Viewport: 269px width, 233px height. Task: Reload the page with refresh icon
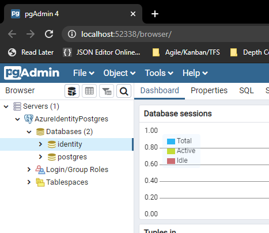click(x=49, y=34)
